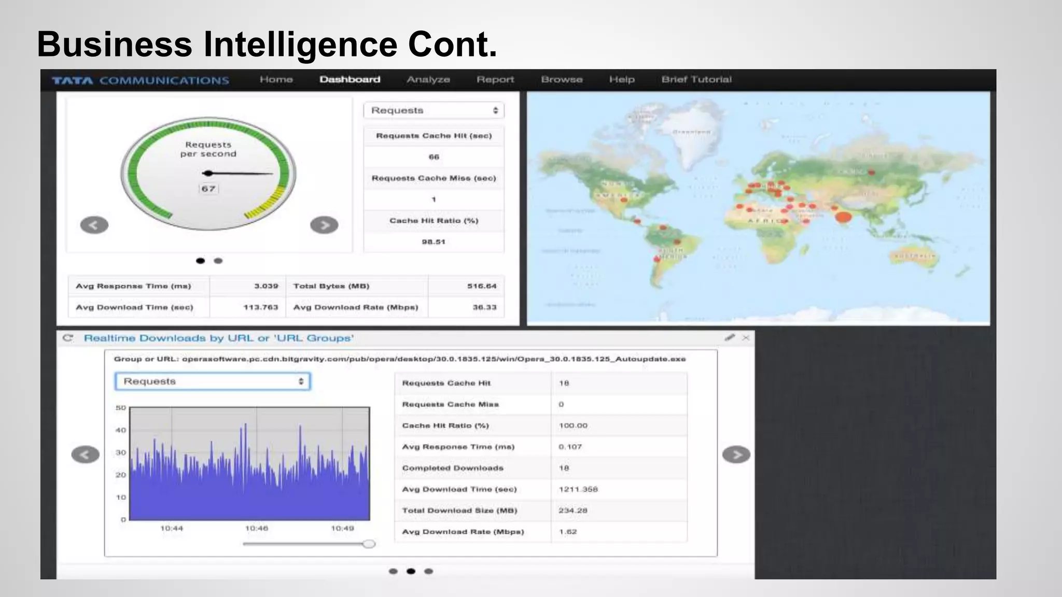
Task: Click the '10:46' chart axis label
Action: [x=257, y=529]
